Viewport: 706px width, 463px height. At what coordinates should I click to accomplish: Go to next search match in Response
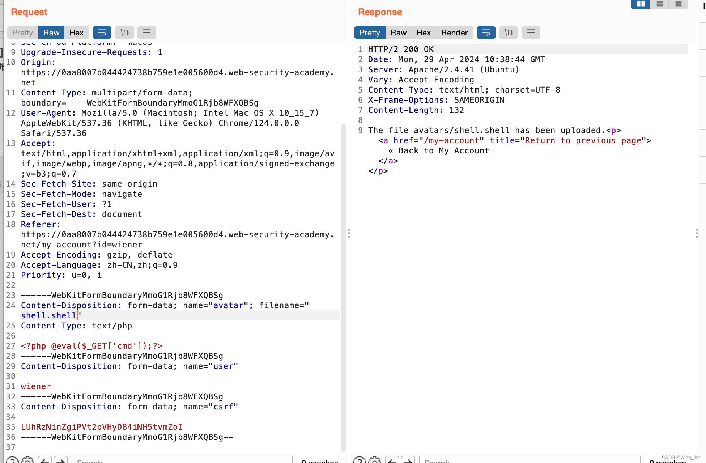[408, 460]
